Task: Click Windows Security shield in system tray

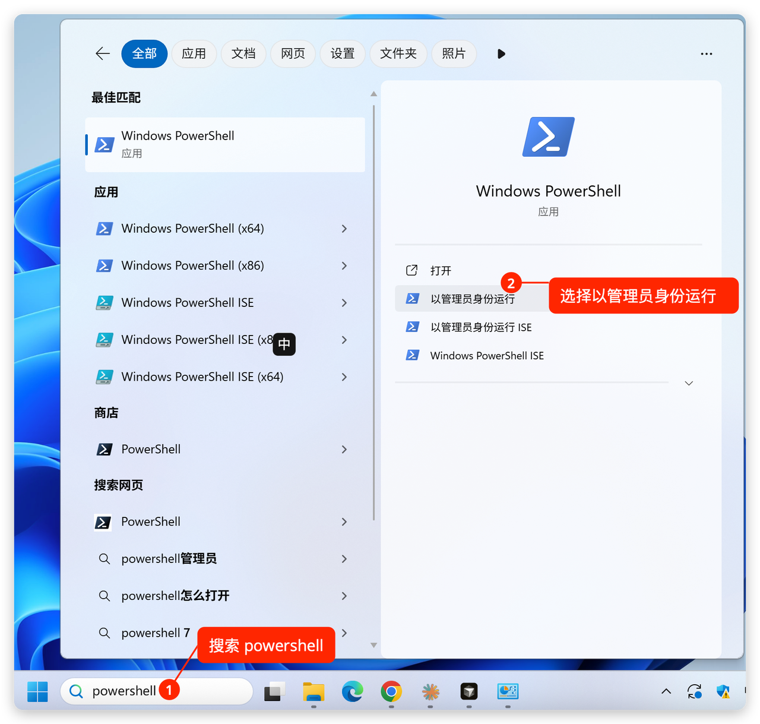Action: (723, 691)
